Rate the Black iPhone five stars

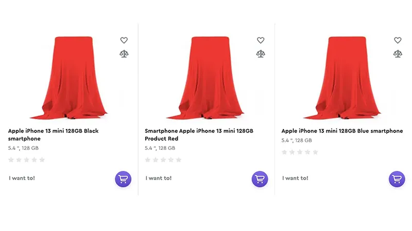click(x=42, y=160)
